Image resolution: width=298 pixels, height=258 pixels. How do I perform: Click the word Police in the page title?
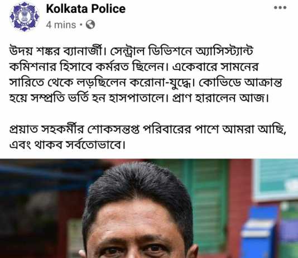[x=108, y=9]
